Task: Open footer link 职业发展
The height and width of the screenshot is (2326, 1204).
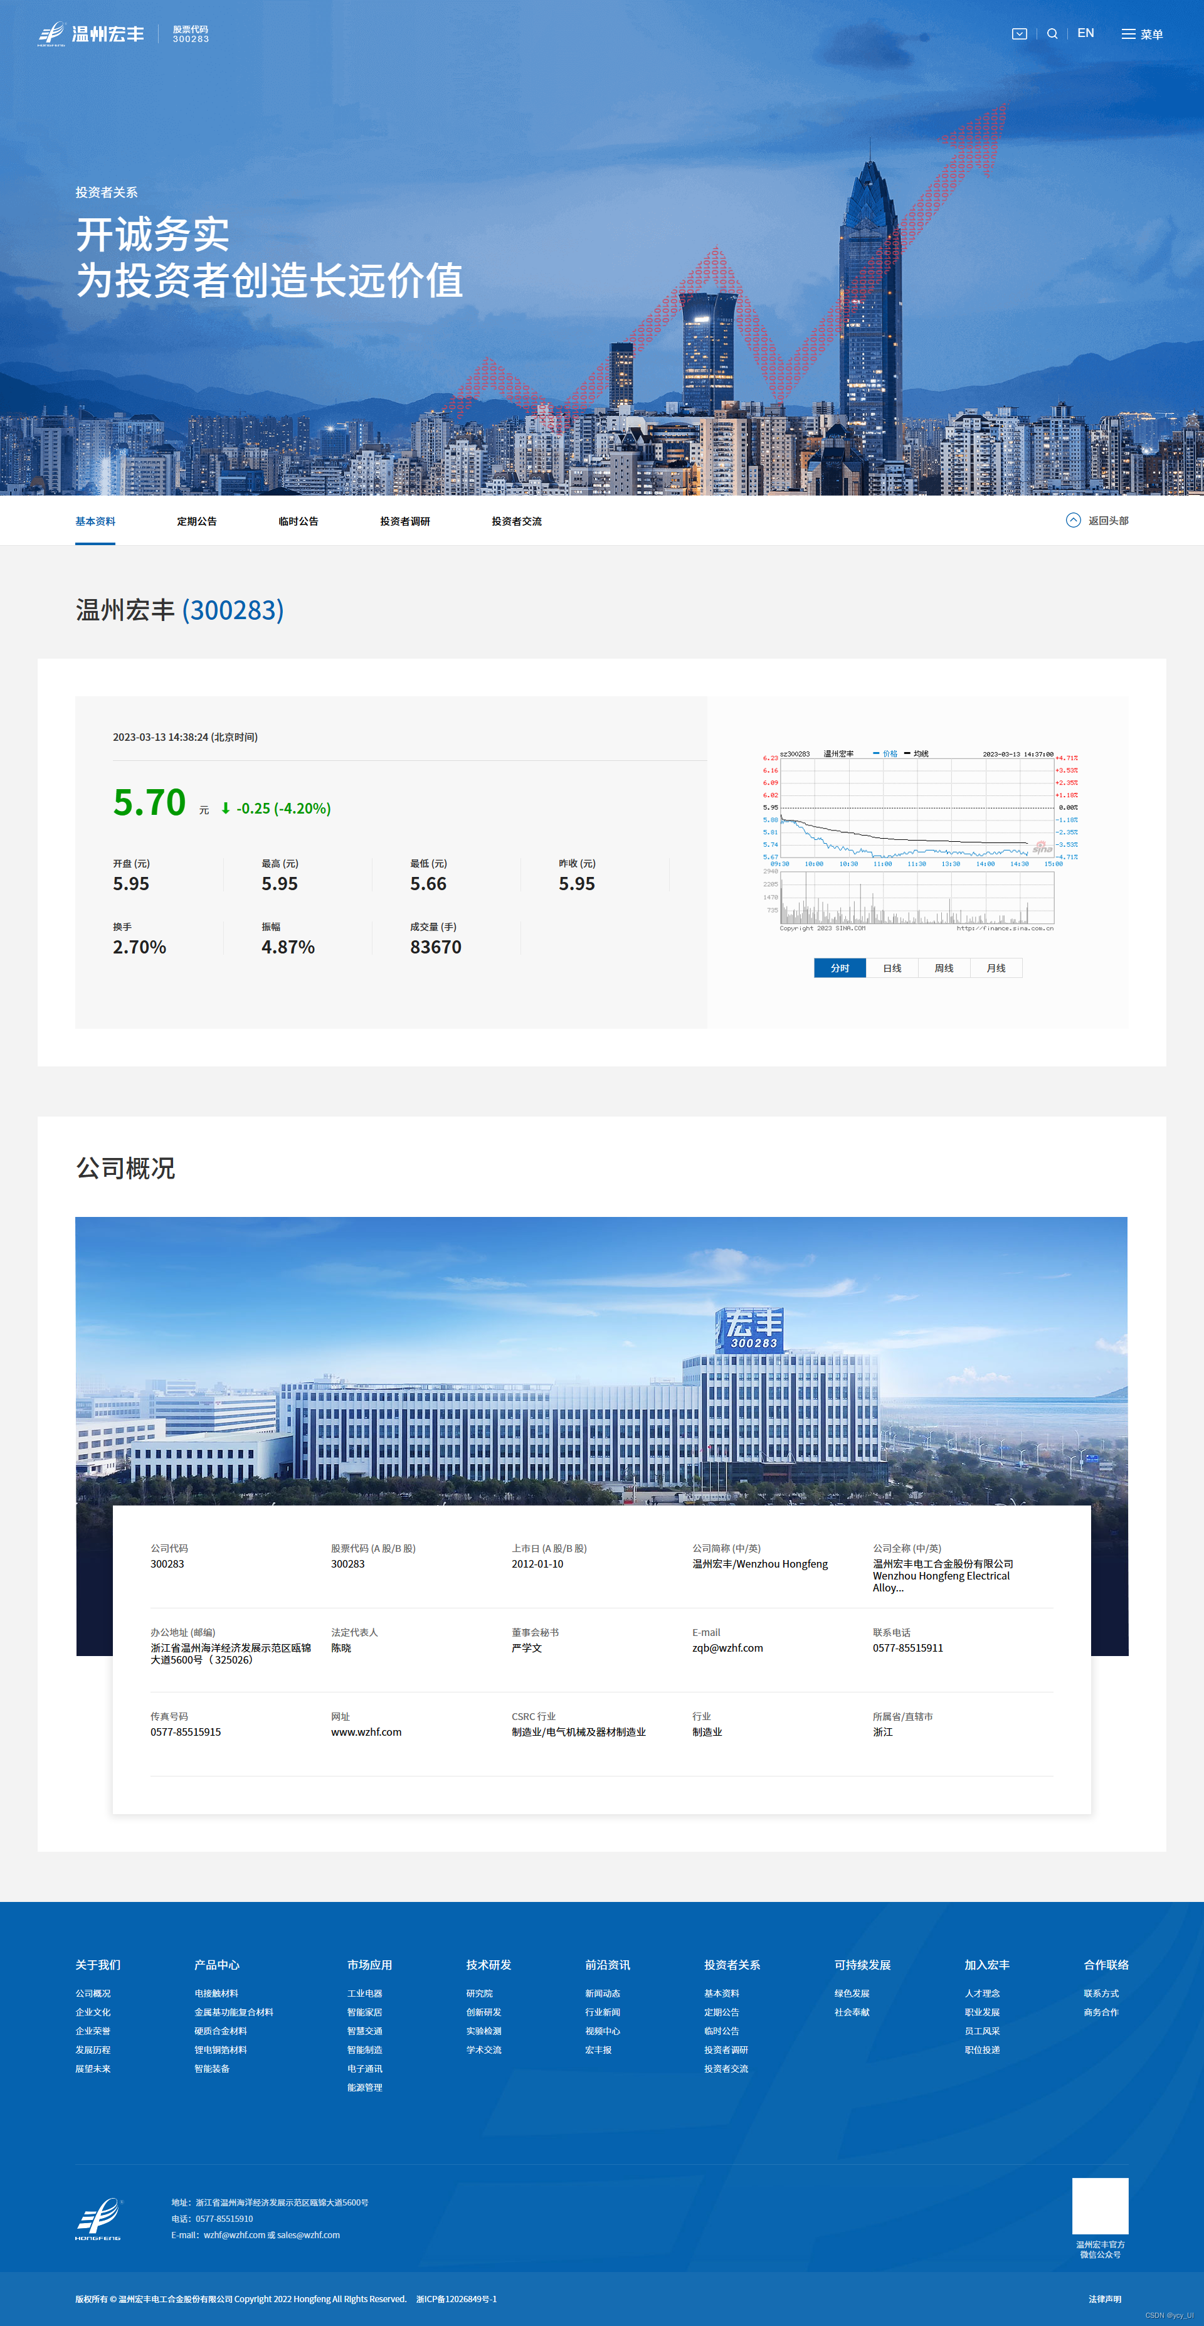Action: click(x=982, y=2012)
